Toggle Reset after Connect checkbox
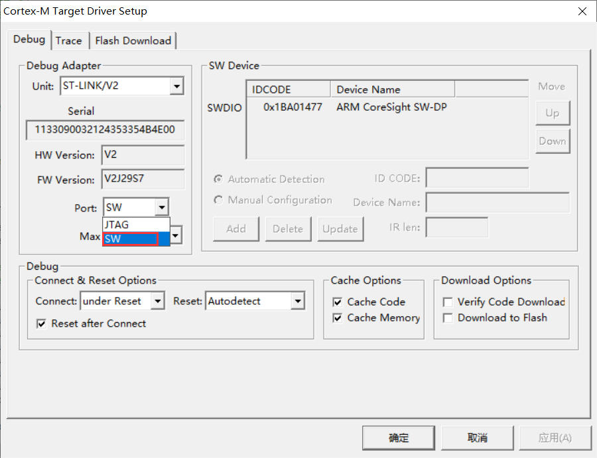Viewport: 597px width, 458px height. coord(41,323)
